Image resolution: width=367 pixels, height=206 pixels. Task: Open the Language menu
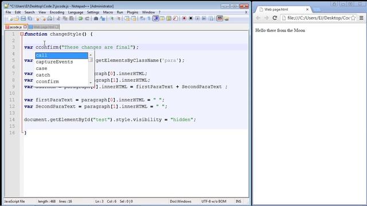click(76, 12)
